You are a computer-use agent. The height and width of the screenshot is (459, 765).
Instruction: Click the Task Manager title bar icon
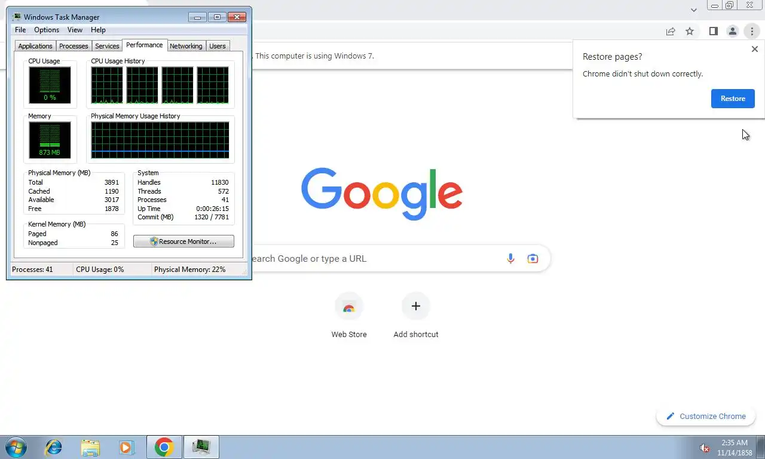(x=17, y=17)
